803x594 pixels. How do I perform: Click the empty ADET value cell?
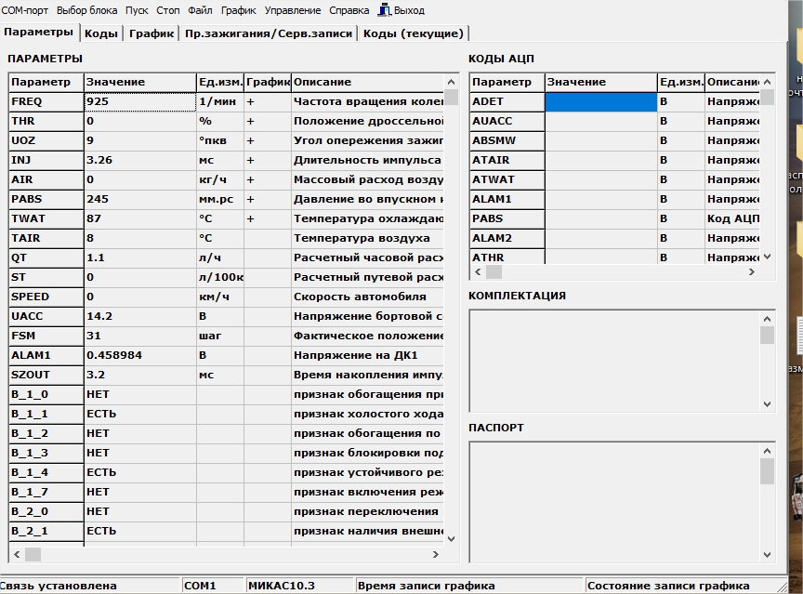click(x=600, y=101)
